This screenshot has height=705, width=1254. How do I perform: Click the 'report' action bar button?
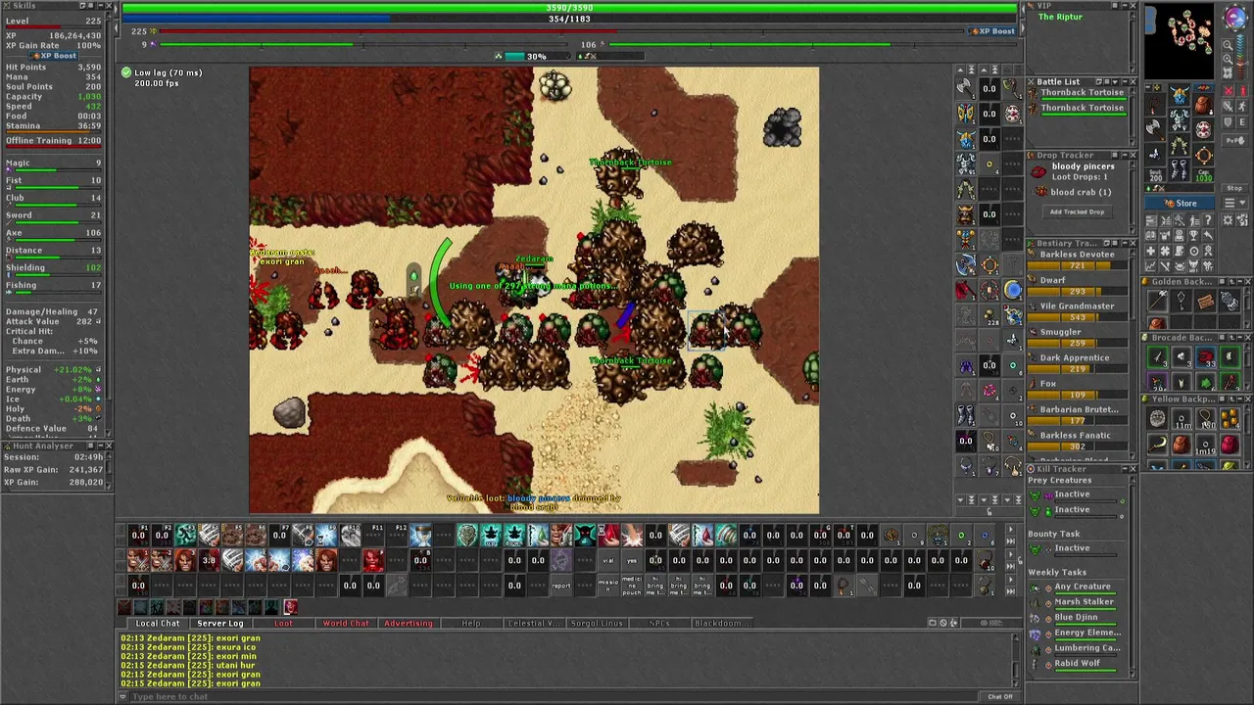point(561,585)
